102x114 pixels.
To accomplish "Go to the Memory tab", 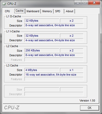I will tap(47, 11).
